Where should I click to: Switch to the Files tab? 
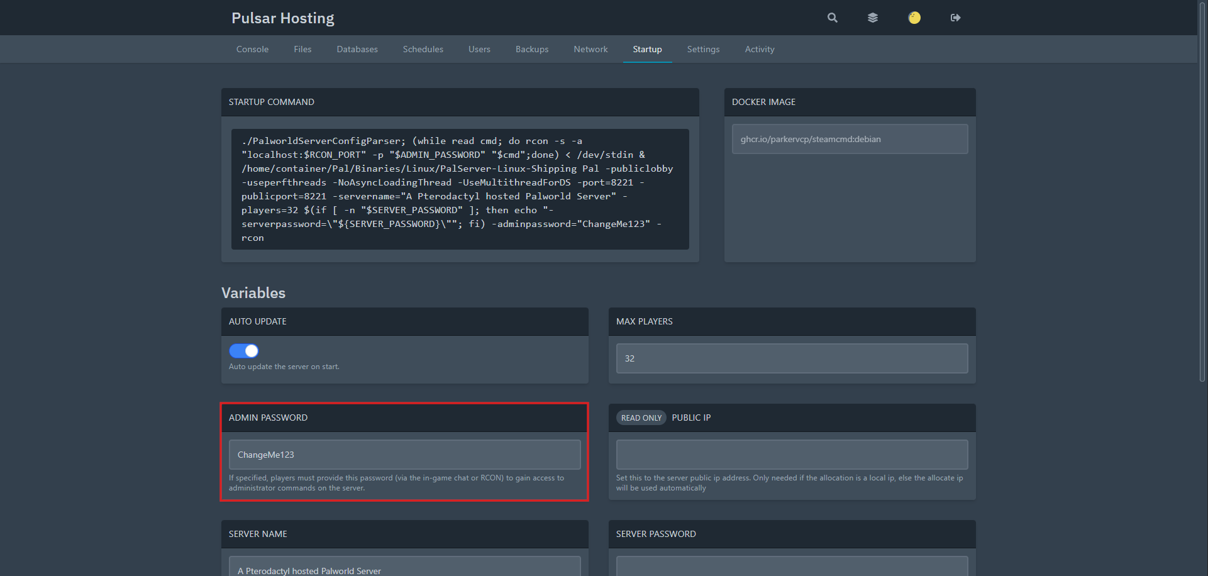pos(302,49)
